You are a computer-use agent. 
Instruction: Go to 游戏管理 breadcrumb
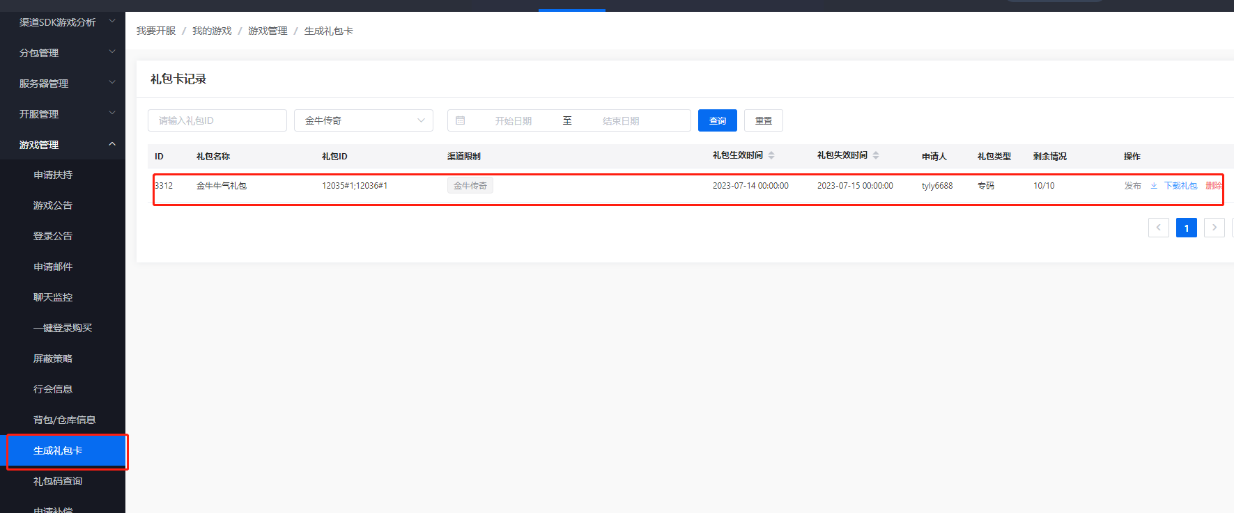point(268,31)
